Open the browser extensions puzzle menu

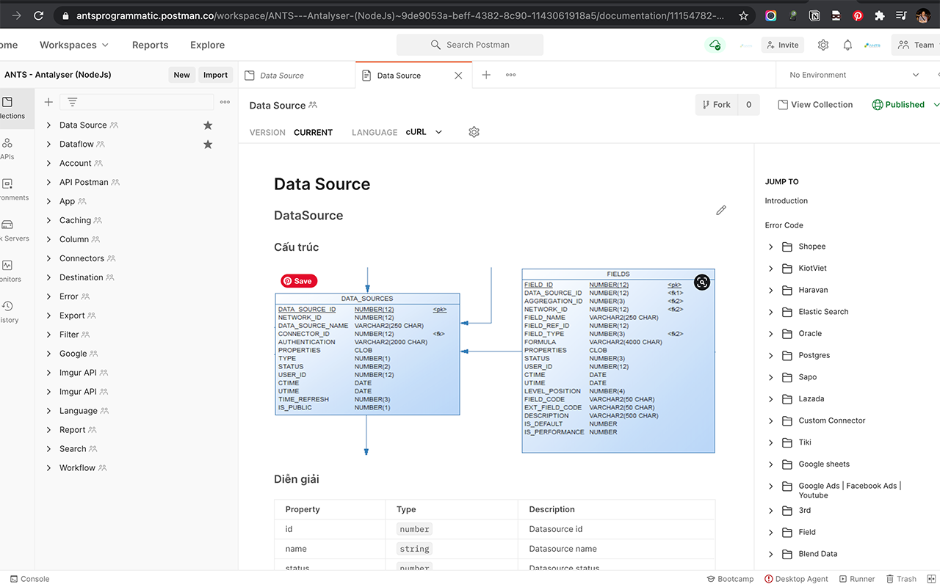point(879,15)
